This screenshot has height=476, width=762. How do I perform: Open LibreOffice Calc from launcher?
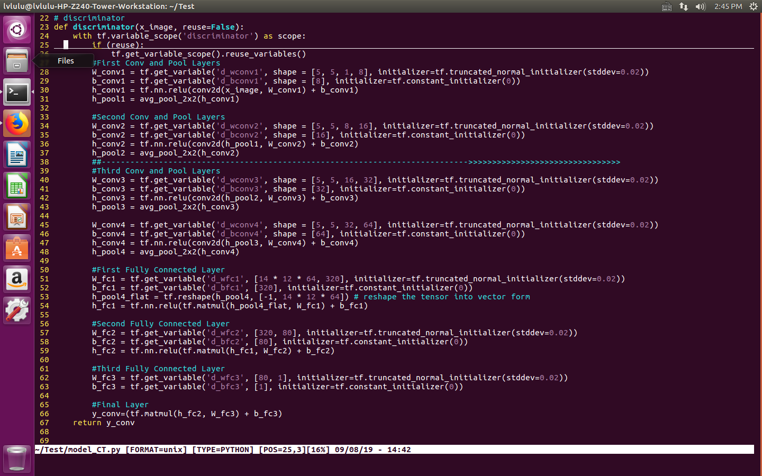pos(17,187)
